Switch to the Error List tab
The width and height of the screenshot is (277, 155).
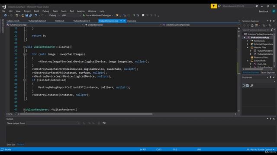pyautogui.click(x=11, y=145)
